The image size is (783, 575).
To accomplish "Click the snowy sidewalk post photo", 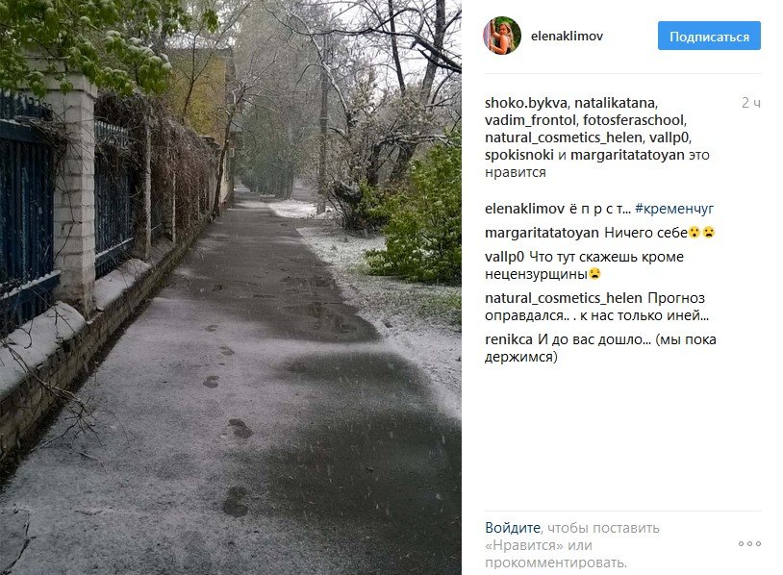I will click(231, 287).
